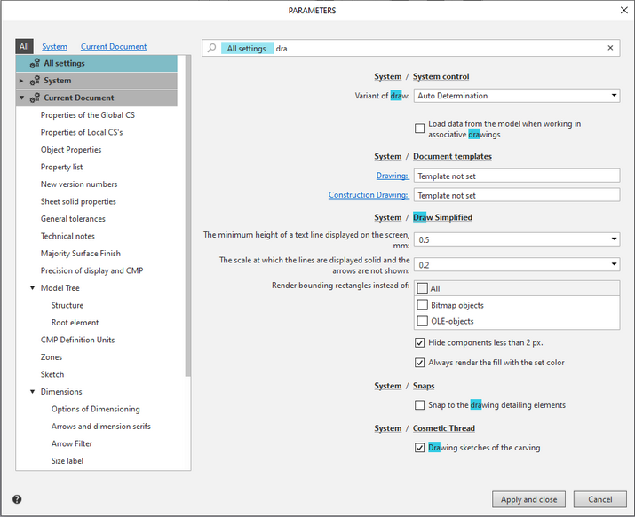Click the search magnifier icon

(x=211, y=48)
